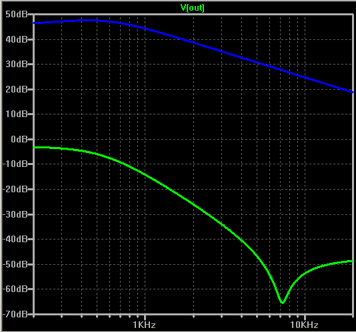The image size is (356, 332).
Task: Click the -40dB axis label
Action: click(15, 239)
